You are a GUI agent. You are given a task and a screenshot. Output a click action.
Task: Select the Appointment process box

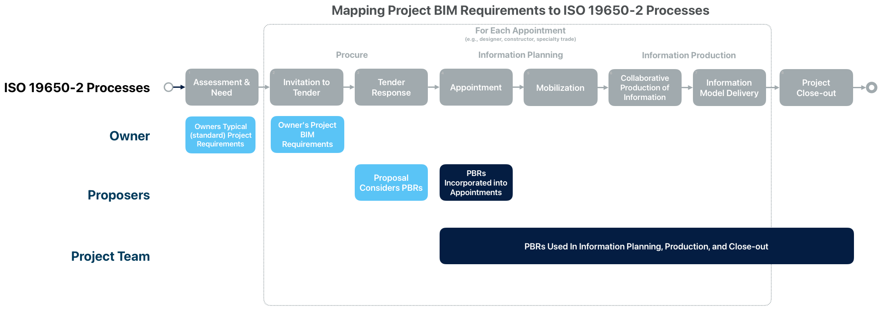476,87
